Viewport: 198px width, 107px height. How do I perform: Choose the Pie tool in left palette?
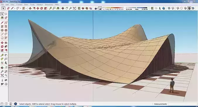[x=6, y=38]
